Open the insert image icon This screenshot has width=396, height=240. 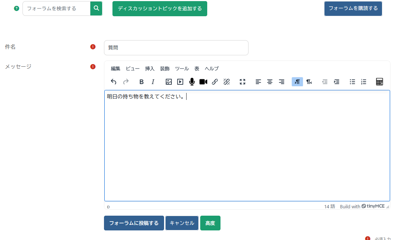pyautogui.click(x=169, y=81)
